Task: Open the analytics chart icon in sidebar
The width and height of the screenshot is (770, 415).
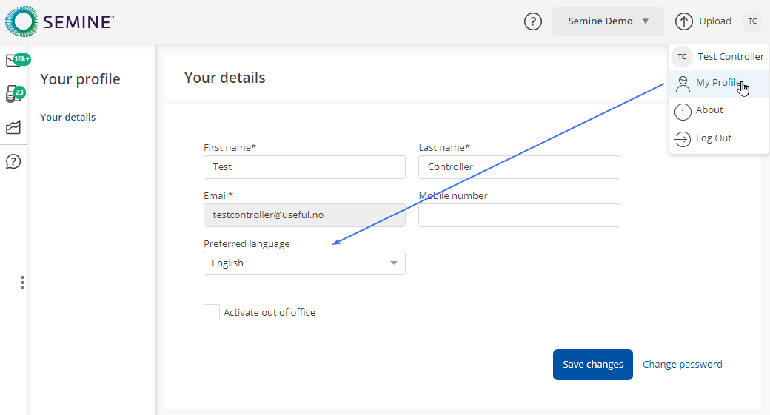Action: pos(13,127)
